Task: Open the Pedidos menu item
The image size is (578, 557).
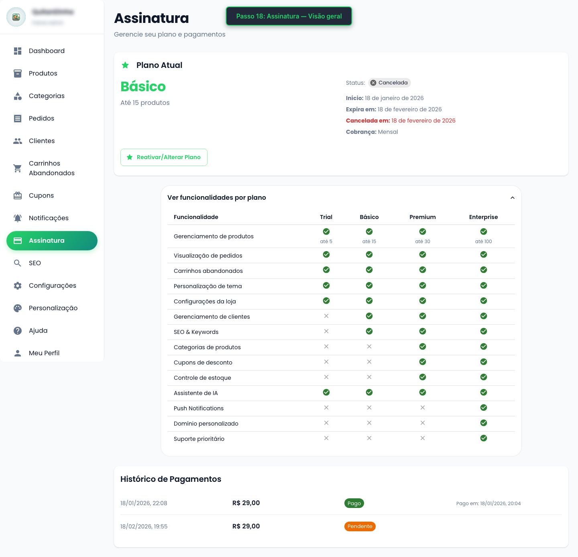Action: (41, 119)
